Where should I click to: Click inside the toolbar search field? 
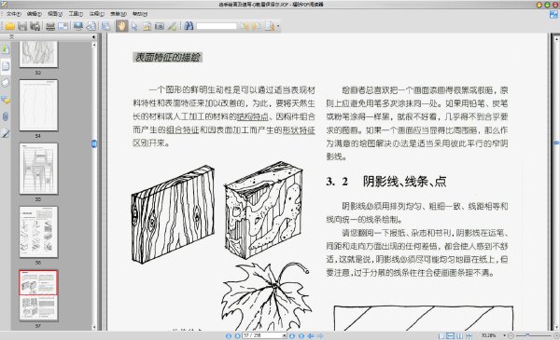217,26
